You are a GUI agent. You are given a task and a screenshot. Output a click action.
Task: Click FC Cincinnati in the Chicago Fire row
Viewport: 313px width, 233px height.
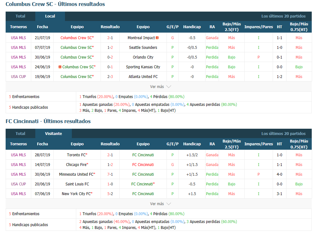tap(143, 164)
